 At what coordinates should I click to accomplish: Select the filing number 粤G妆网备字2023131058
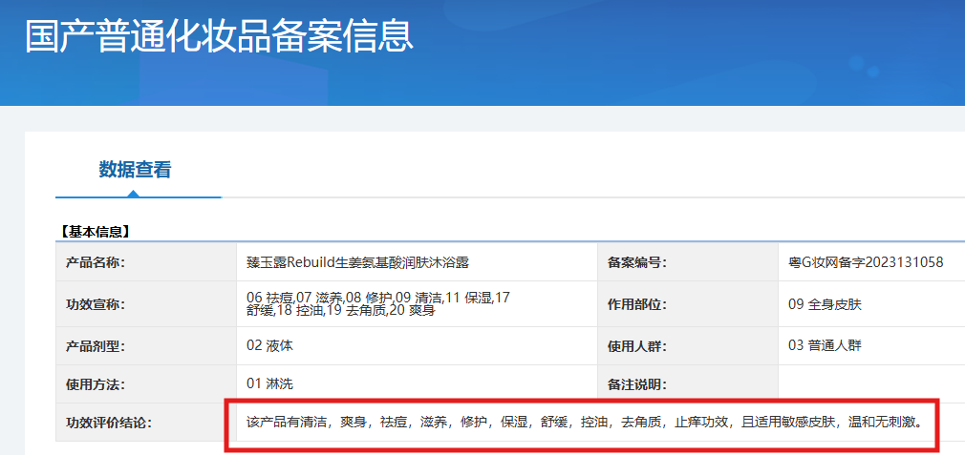point(866,262)
